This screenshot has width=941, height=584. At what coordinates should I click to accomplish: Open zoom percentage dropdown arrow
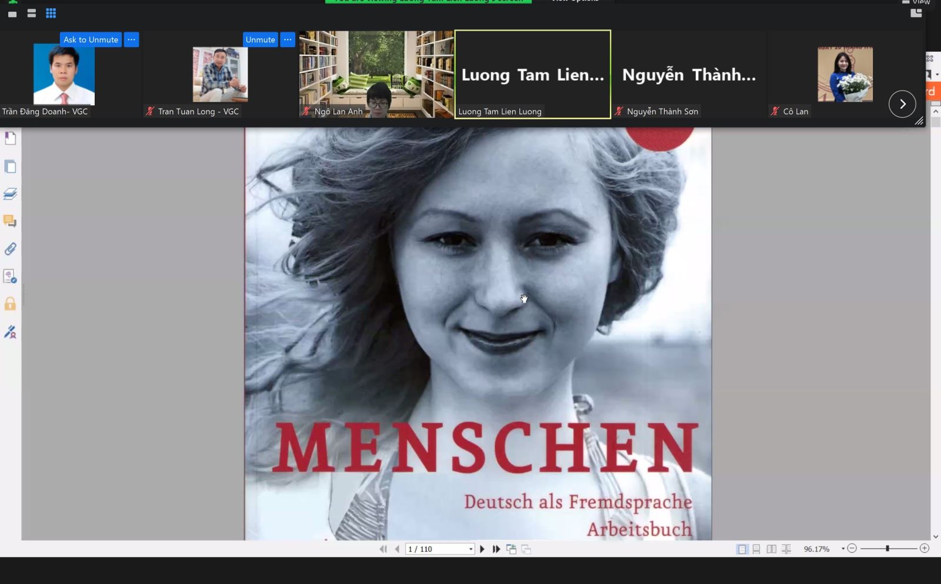843,549
